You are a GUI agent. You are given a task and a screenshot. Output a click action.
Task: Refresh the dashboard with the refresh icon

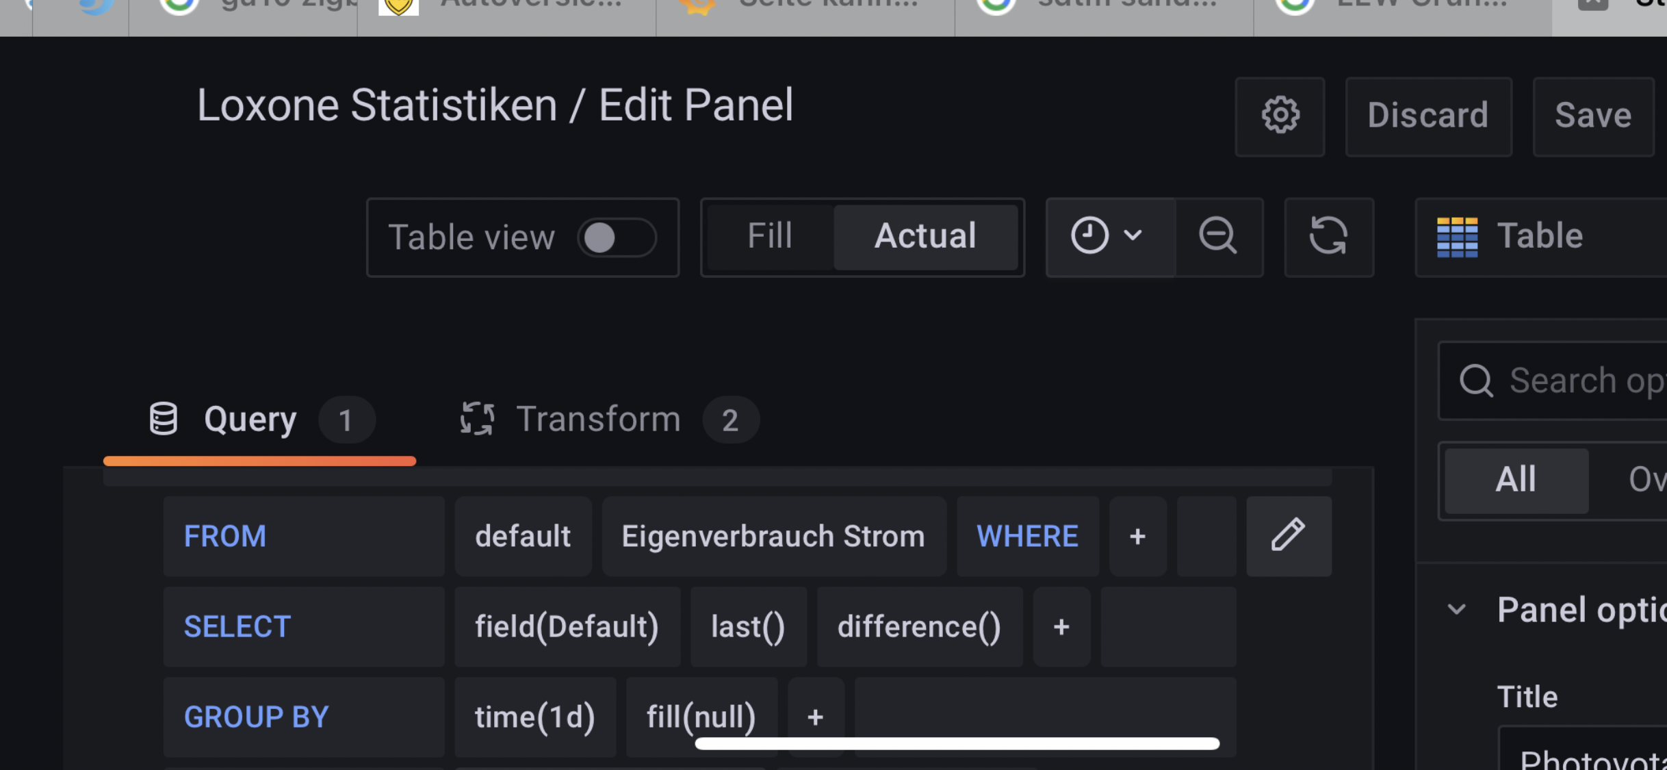pos(1328,237)
